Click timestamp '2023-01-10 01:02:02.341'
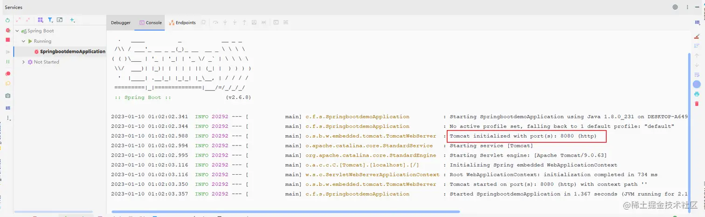Viewport: 705px width, 217px height. (149, 117)
